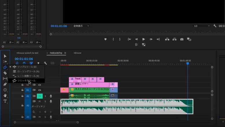The width and height of the screenshot is (225, 127).
Task: Toggle the V1 track target button
Action: [28, 90]
